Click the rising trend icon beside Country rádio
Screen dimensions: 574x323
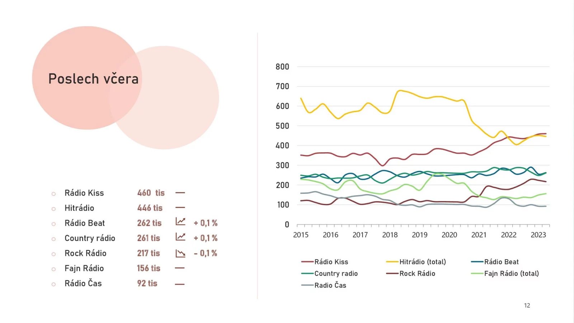180,237
